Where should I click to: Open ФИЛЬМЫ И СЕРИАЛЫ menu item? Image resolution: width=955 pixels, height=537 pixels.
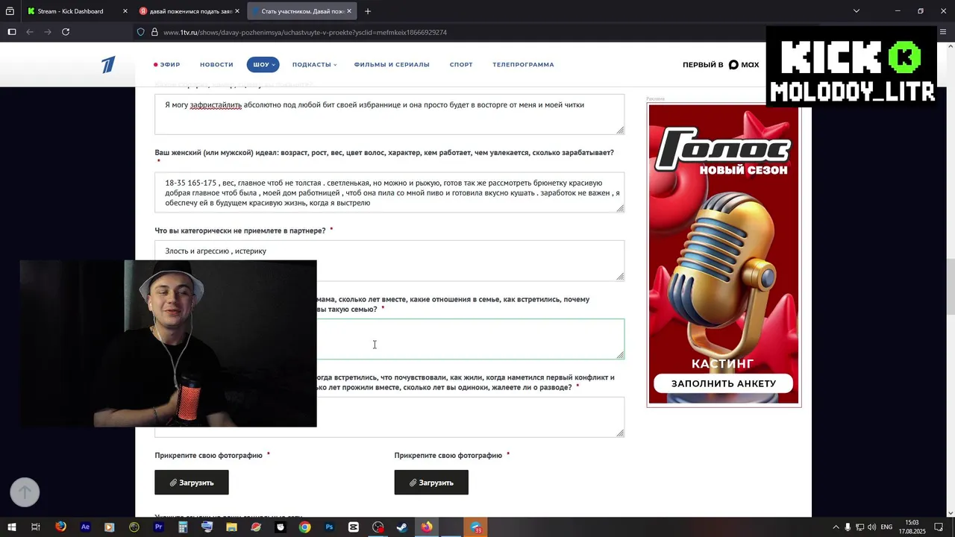(x=392, y=65)
